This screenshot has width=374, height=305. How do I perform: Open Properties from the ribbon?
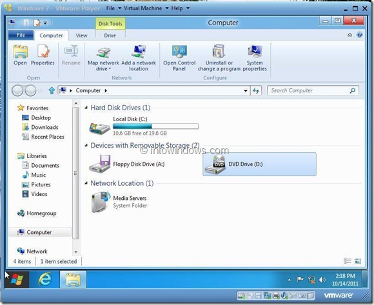[x=43, y=55]
